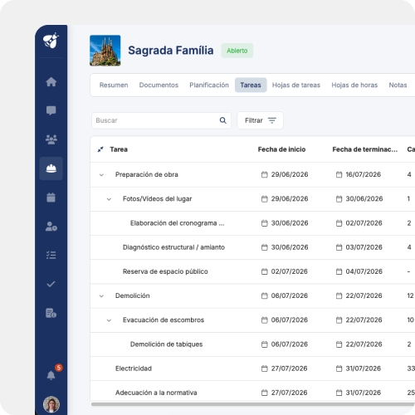Open Reserva de espacio público task

tap(165, 271)
